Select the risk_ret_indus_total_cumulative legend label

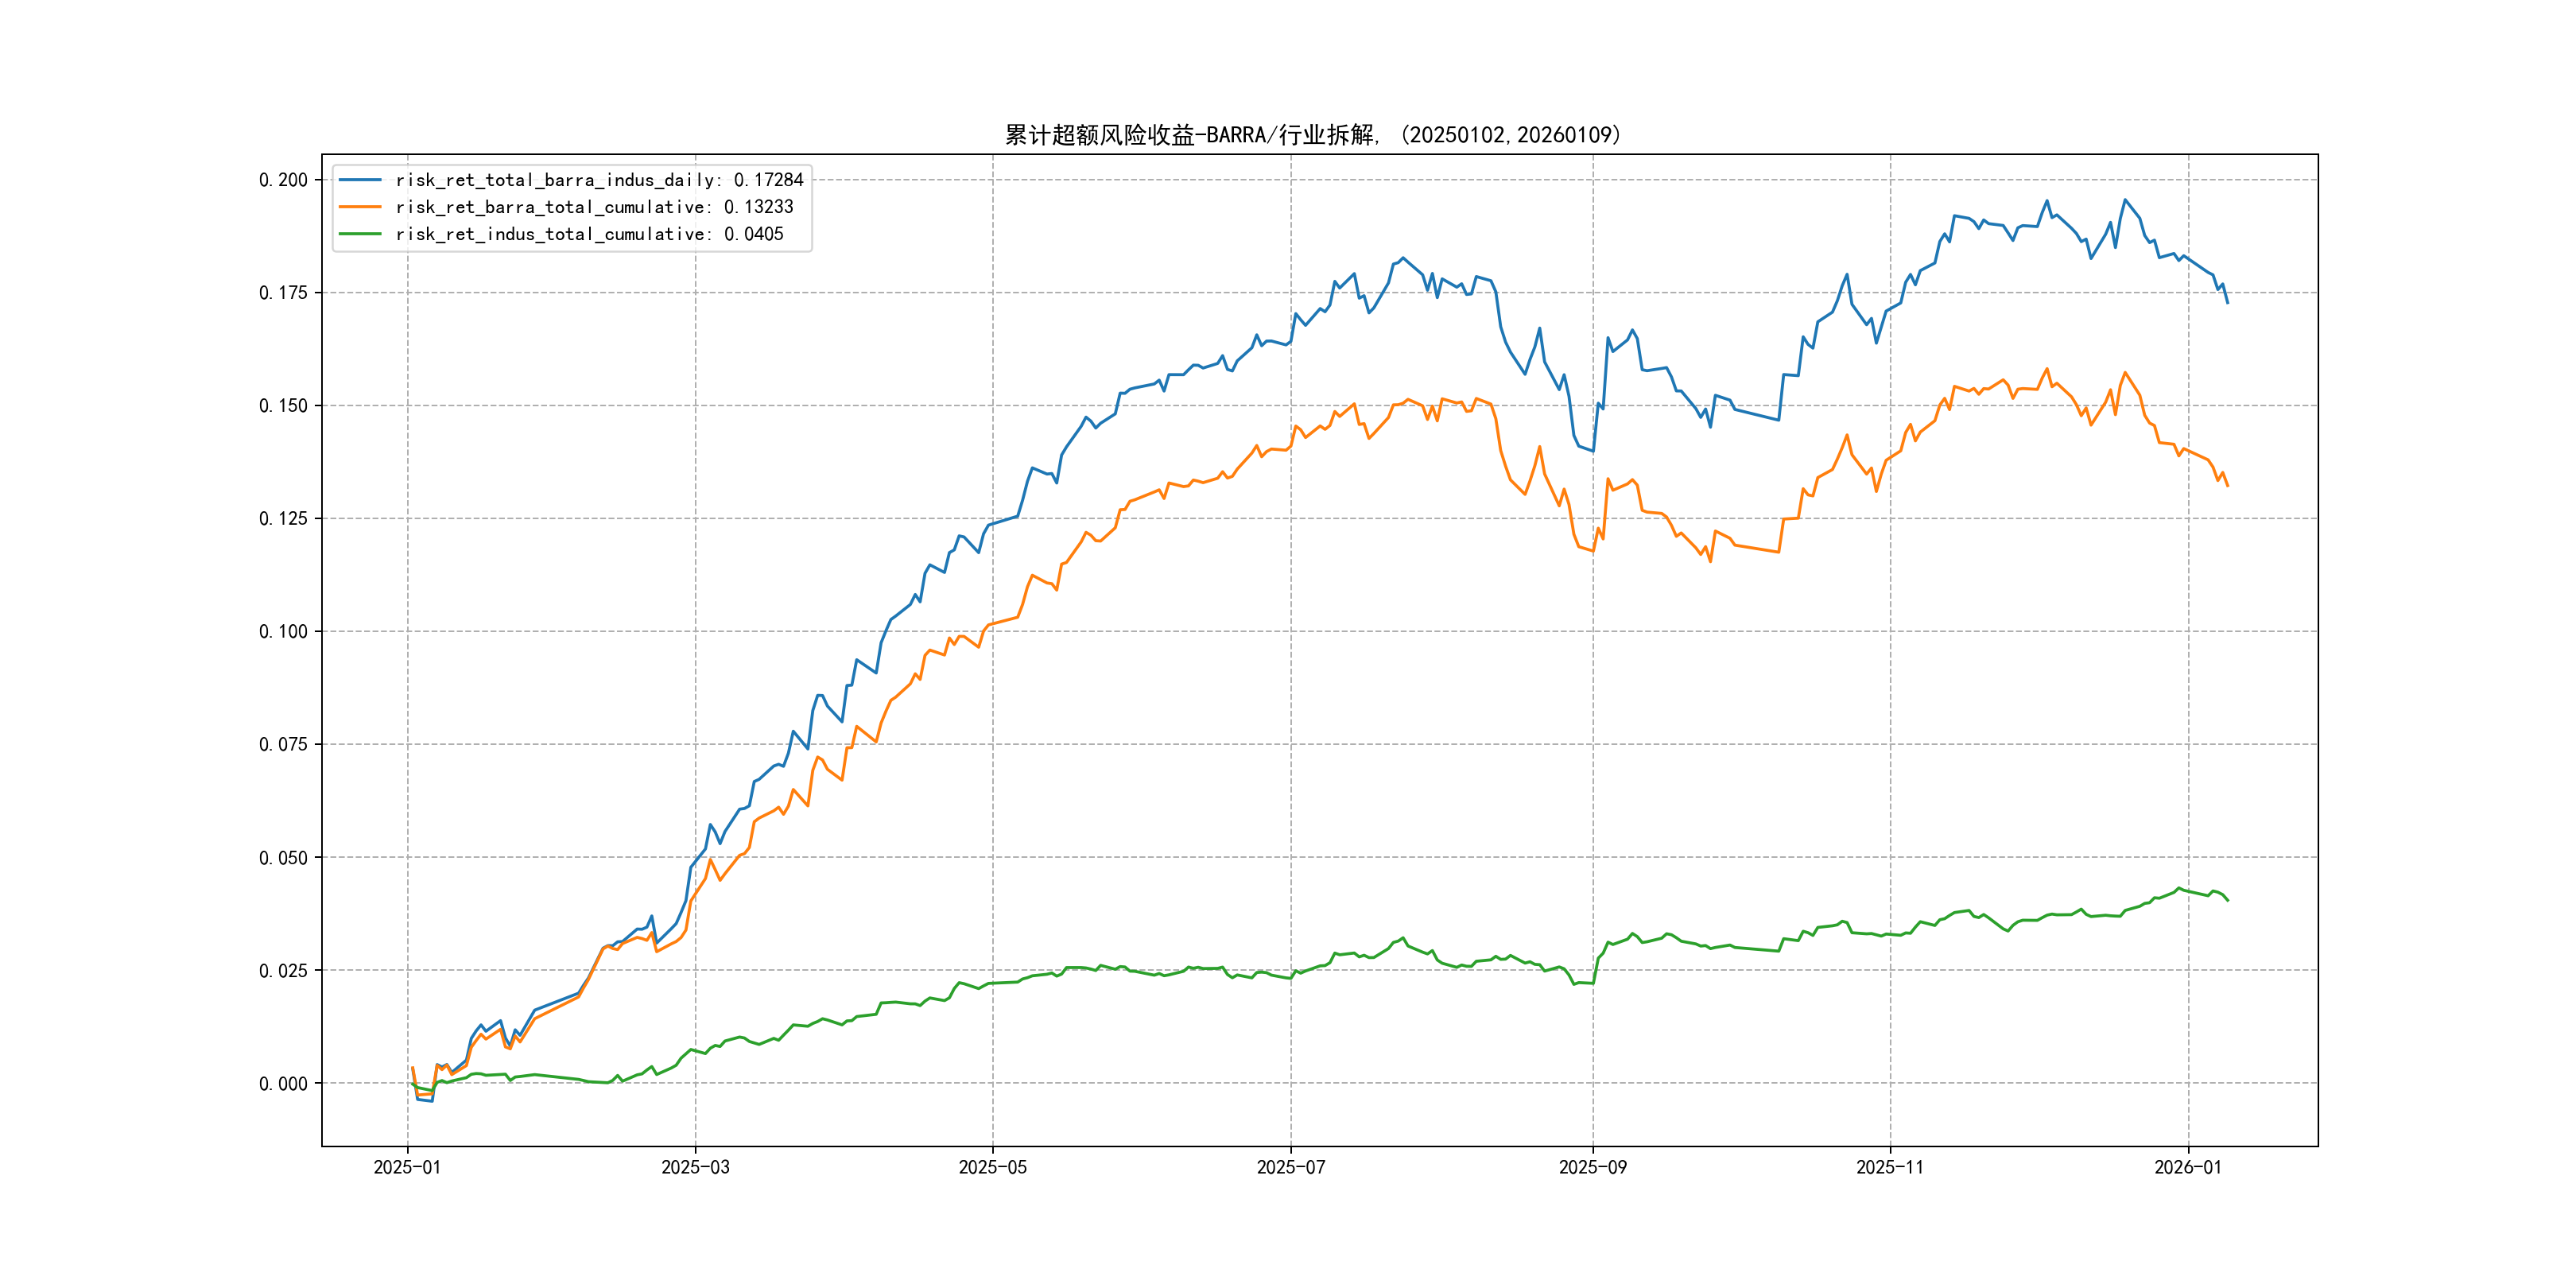point(589,234)
